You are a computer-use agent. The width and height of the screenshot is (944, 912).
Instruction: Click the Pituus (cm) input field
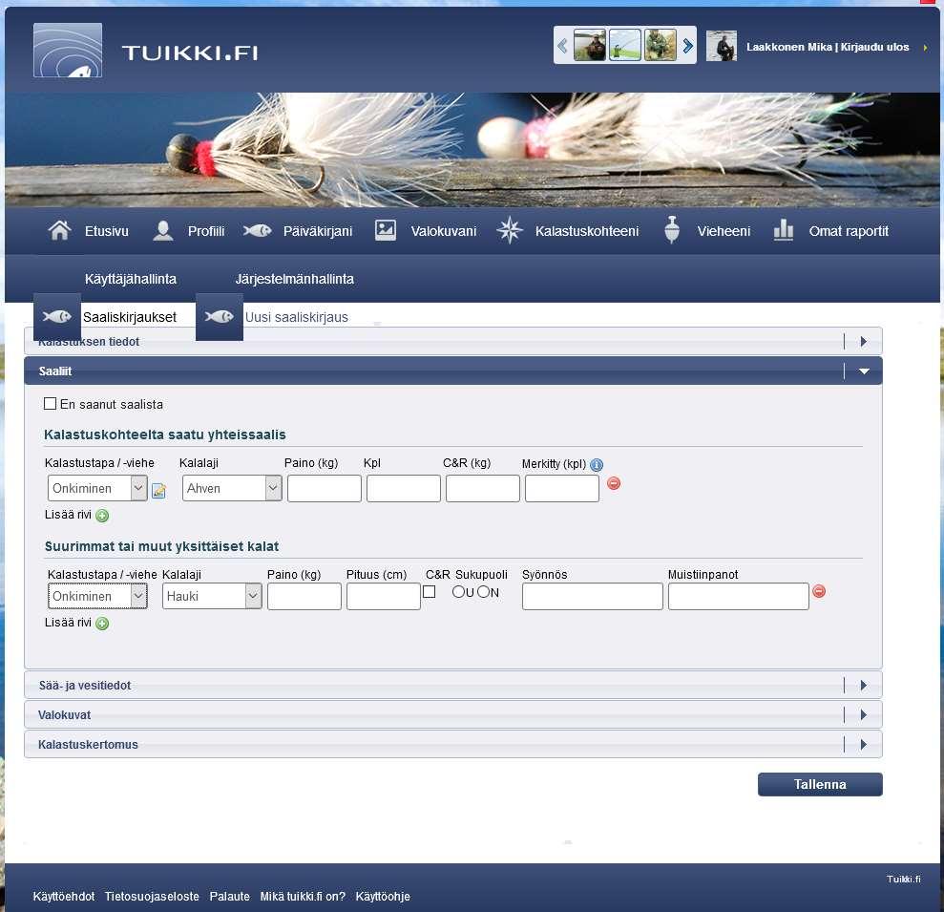coord(384,596)
